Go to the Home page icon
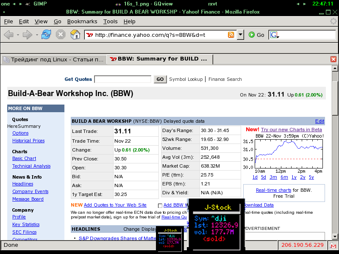339x254 pixels. [x=75, y=34]
